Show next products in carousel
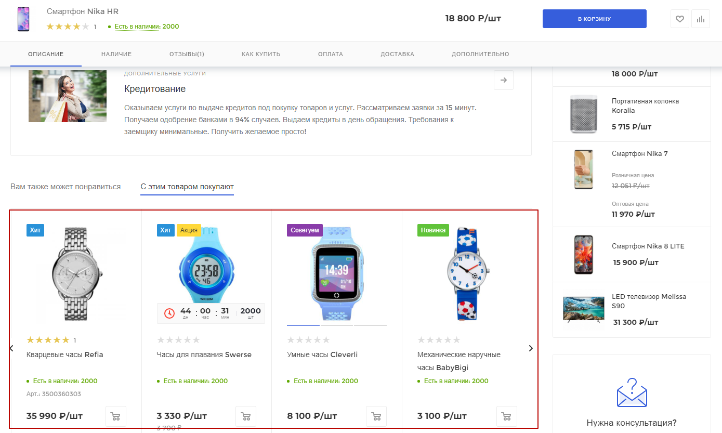 (531, 348)
